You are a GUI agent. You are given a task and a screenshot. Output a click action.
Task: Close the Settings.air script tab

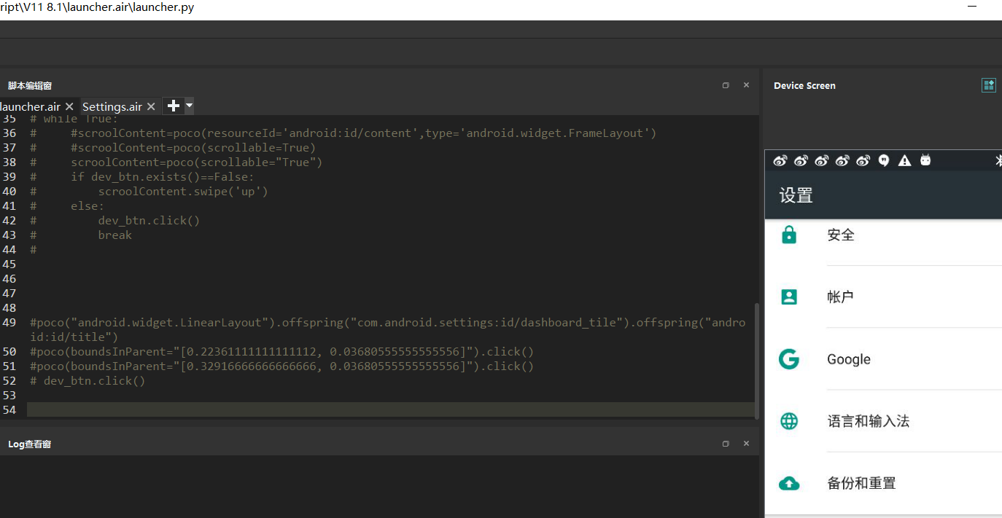coord(151,106)
